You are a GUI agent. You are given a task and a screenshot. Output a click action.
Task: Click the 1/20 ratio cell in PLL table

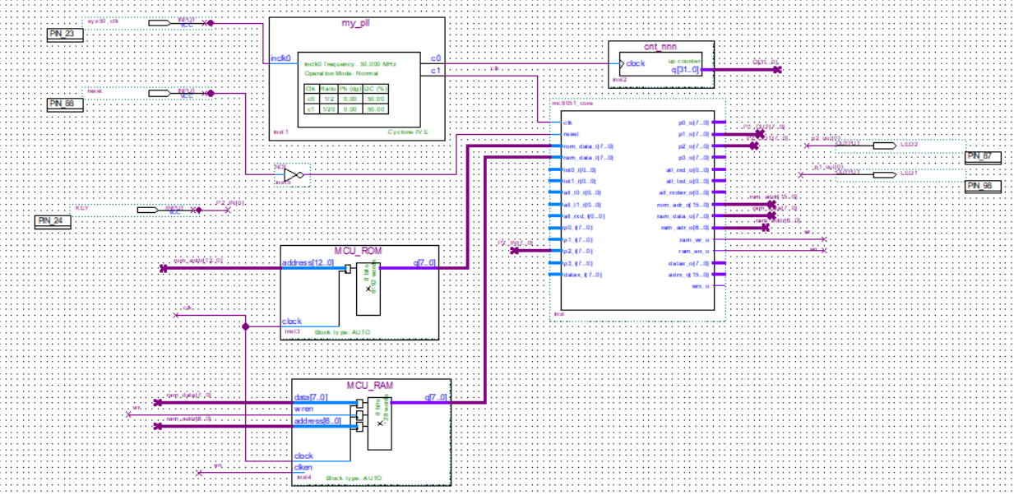click(x=327, y=109)
